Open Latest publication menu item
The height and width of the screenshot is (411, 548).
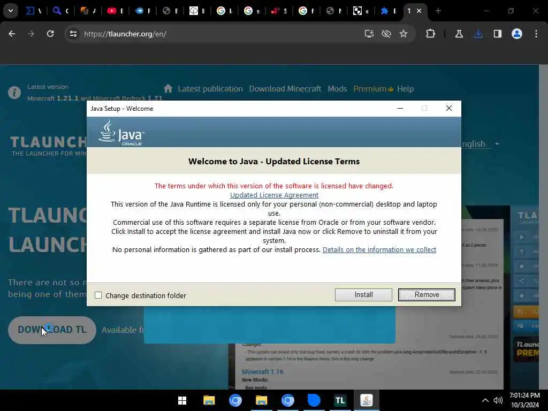click(210, 89)
